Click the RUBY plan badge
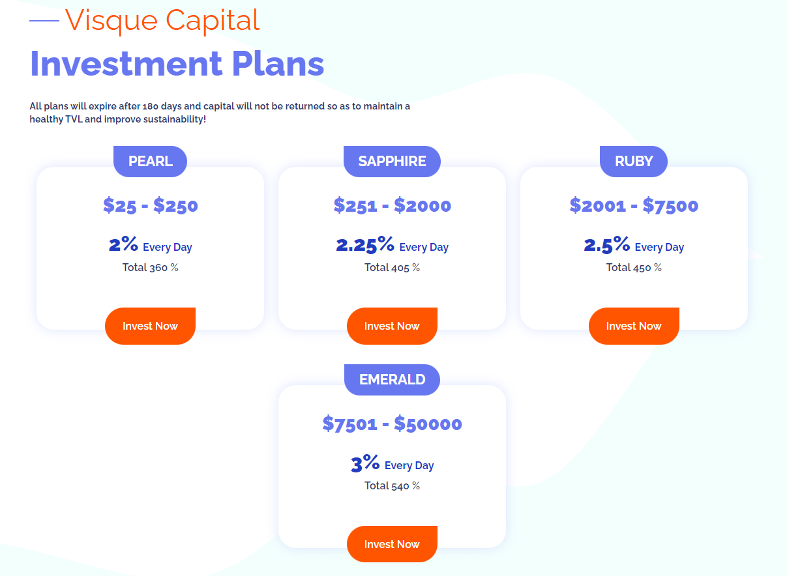 pyautogui.click(x=634, y=162)
